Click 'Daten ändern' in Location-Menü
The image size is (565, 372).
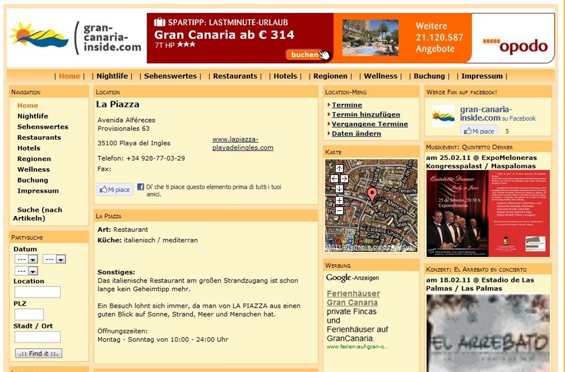click(x=356, y=133)
